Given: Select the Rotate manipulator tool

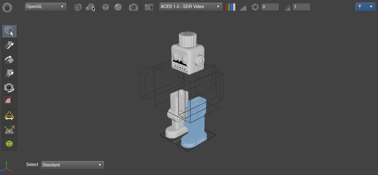Looking at the screenshot, I should coord(9,59).
